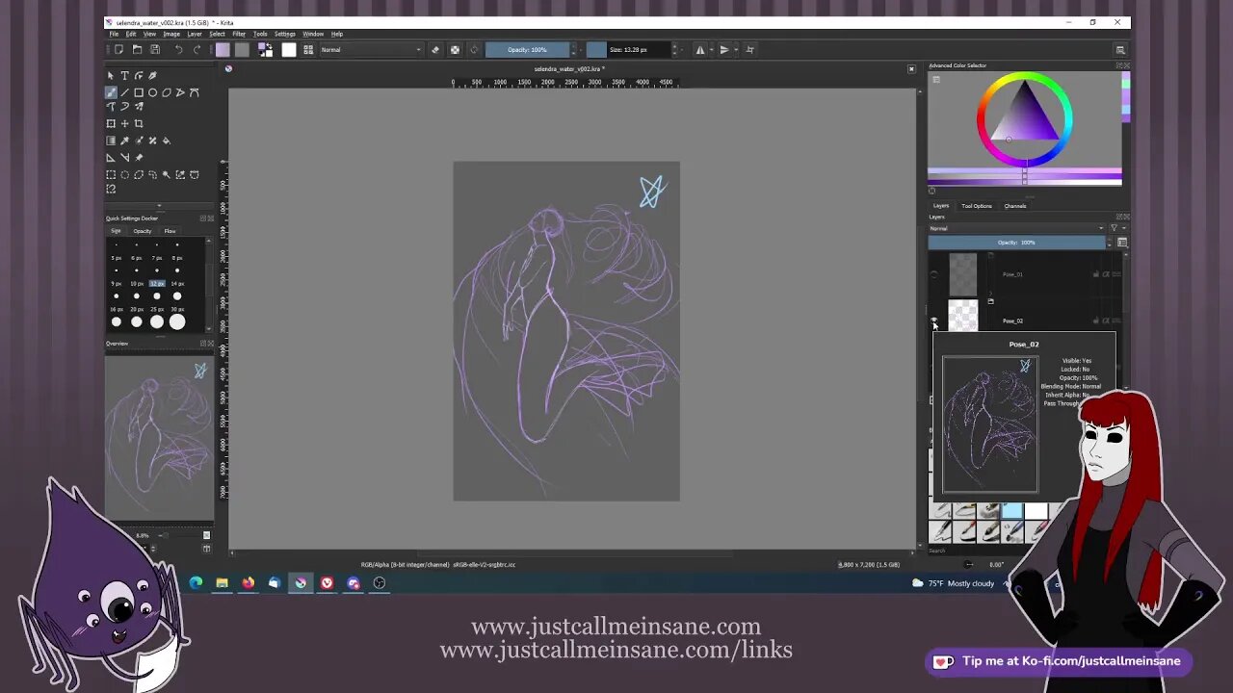Click the vertical mirror tool icon
Screen dimensions: 1233x693
point(724,49)
